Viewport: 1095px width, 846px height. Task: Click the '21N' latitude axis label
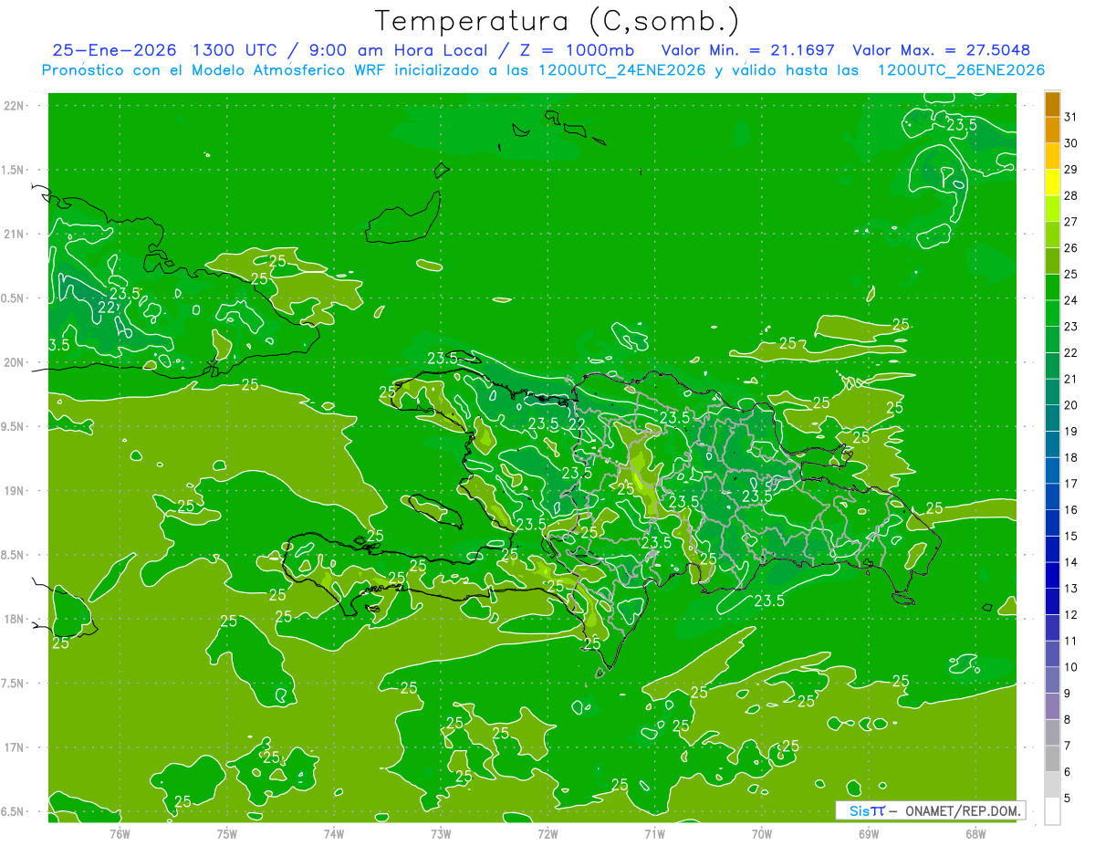pyautogui.click(x=15, y=234)
